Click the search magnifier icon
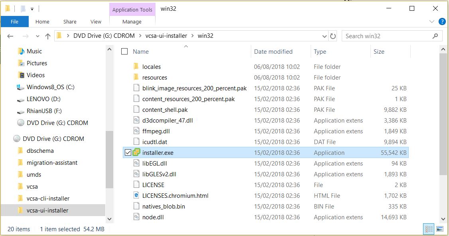 pyautogui.click(x=435, y=36)
